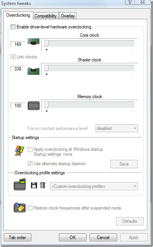Click the Core clock GPU chip icon
Screen dimensions: 153x247
click(34, 42)
